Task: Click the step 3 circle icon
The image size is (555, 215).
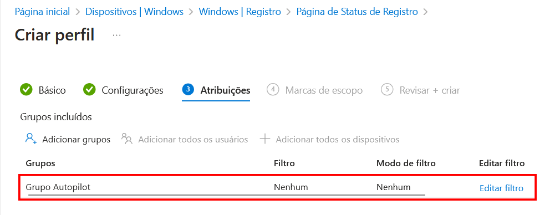Action: click(188, 90)
